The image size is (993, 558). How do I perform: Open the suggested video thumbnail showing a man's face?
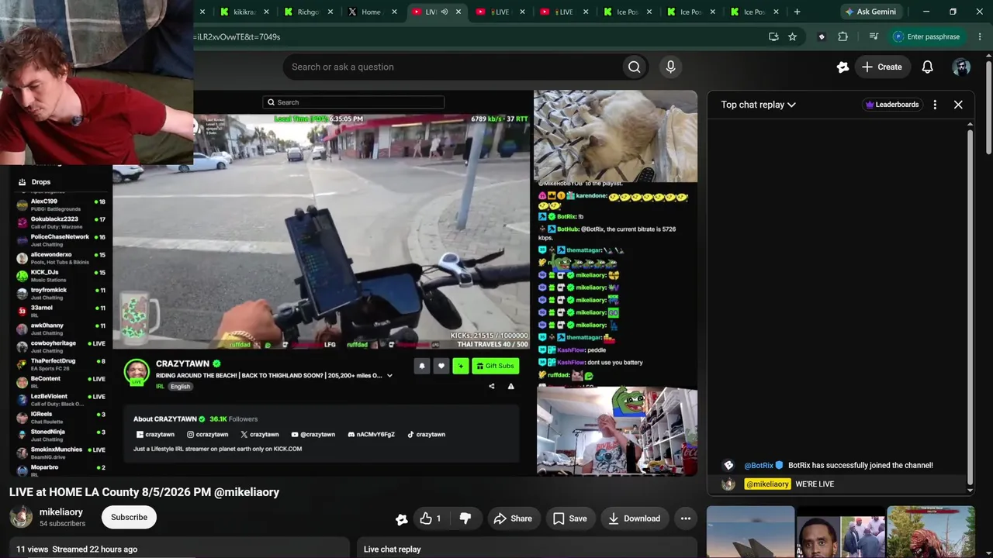click(840, 532)
